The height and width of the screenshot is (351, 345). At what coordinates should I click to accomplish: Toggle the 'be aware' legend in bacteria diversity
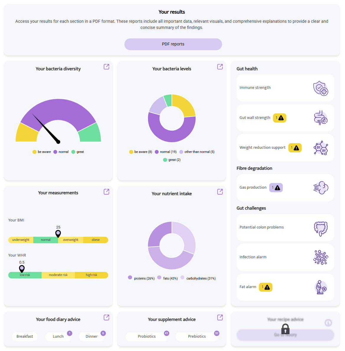(x=42, y=151)
